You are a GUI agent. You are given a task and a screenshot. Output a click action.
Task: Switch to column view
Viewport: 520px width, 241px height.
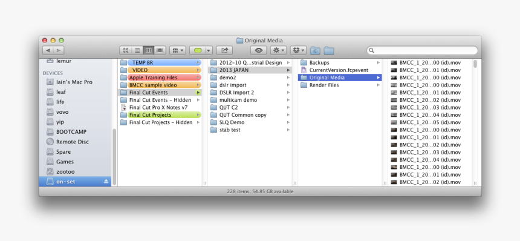149,50
